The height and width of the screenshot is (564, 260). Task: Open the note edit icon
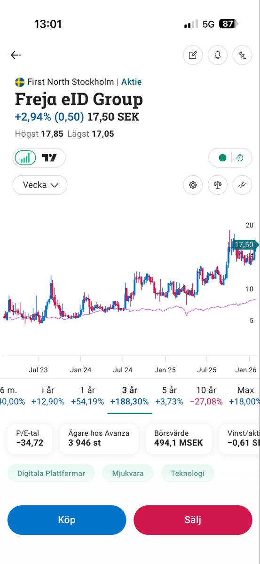[x=193, y=55]
